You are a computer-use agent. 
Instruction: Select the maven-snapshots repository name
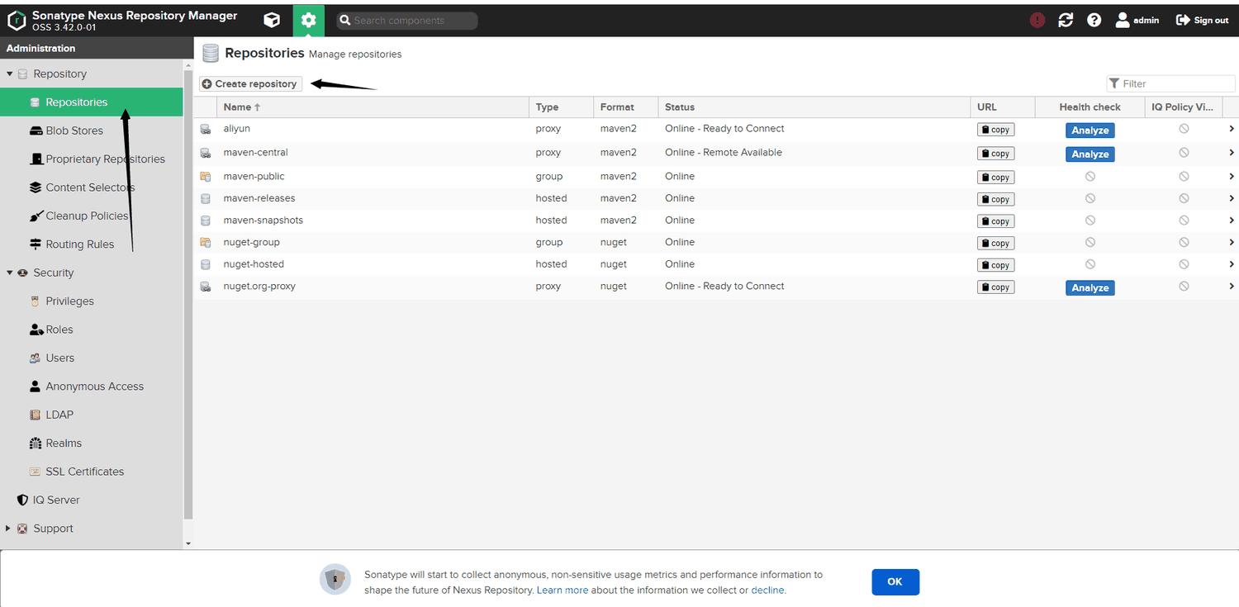263,221
